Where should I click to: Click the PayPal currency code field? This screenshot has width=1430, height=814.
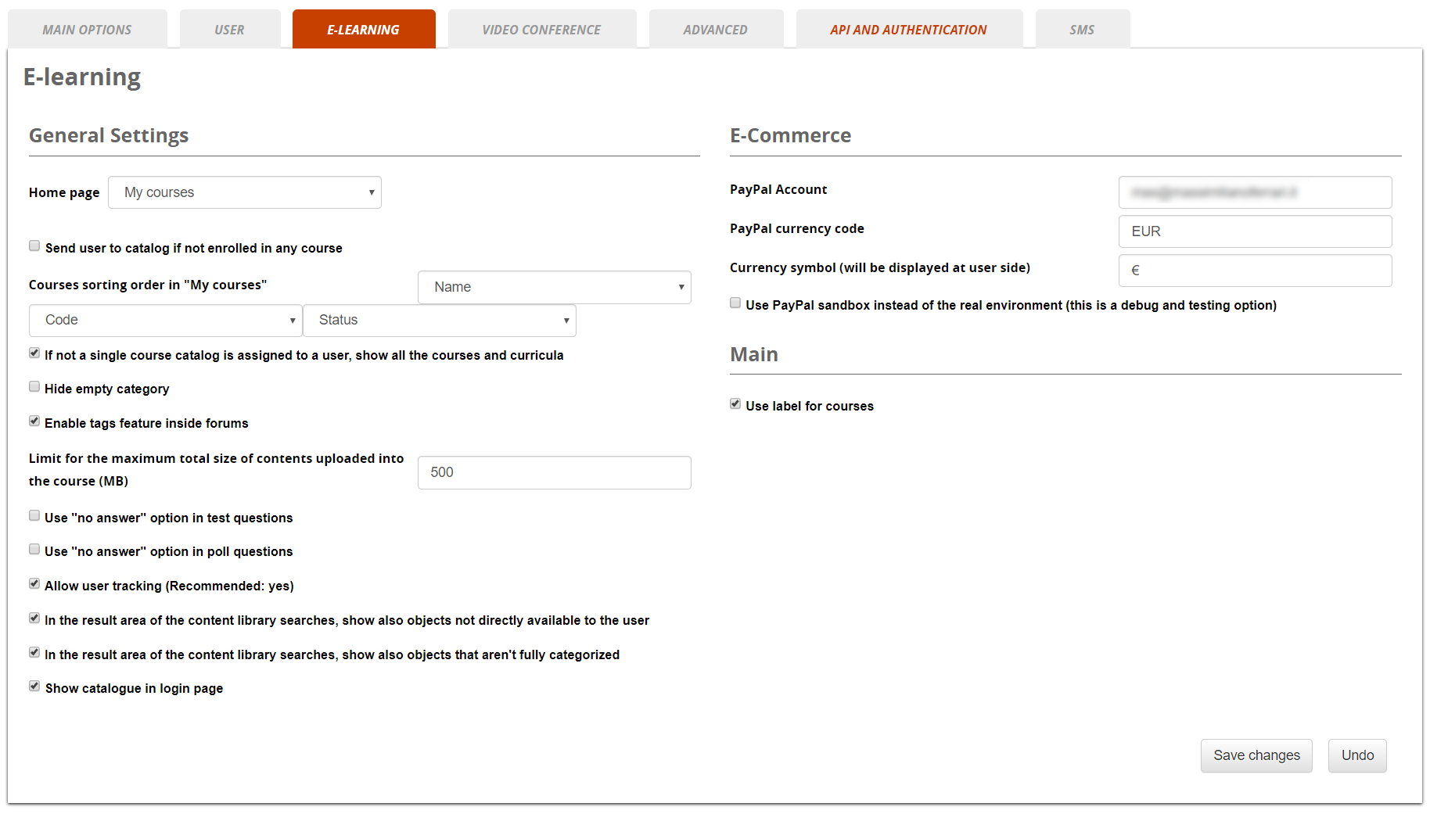click(1256, 231)
